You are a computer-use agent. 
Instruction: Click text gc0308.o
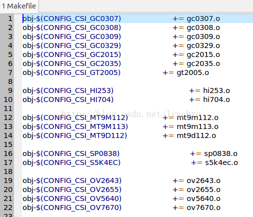point(203,27)
